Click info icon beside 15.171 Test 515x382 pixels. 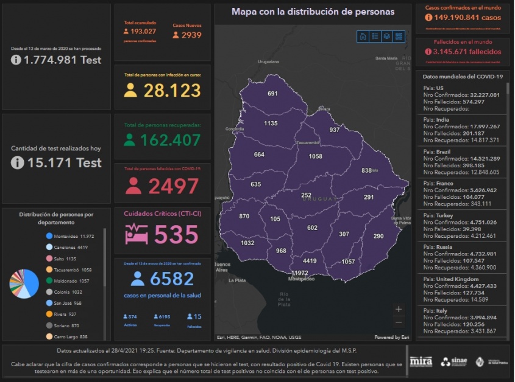pos(16,163)
